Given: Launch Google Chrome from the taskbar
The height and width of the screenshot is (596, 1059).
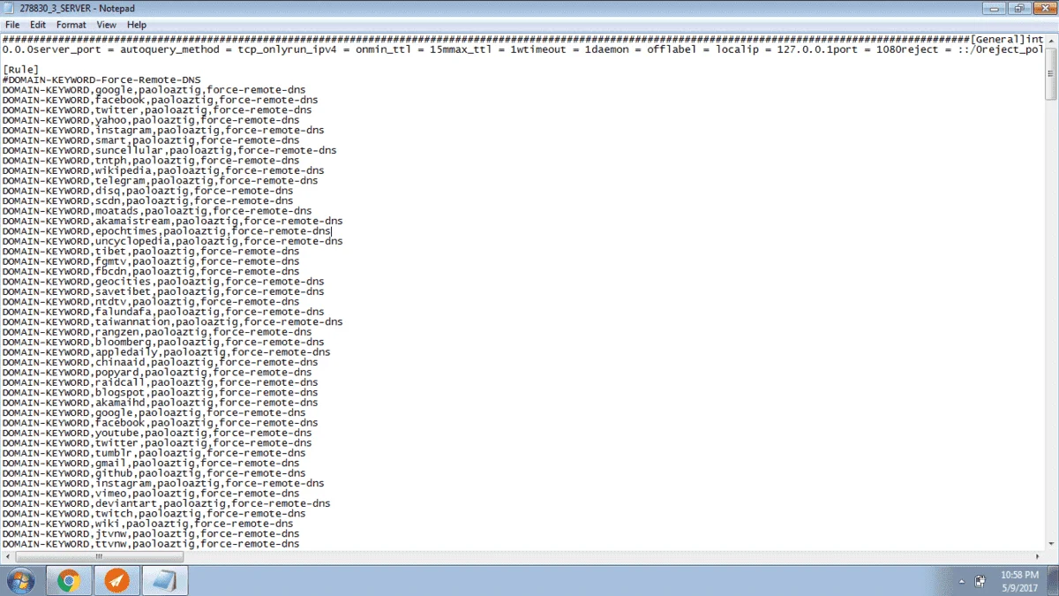Looking at the screenshot, I should click(x=69, y=581).
